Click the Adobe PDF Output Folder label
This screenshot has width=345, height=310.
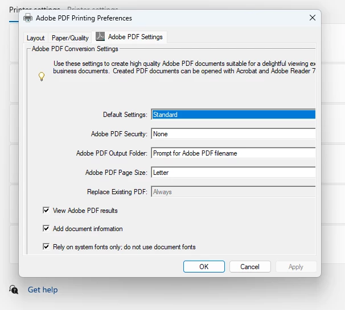pos(112,153)
